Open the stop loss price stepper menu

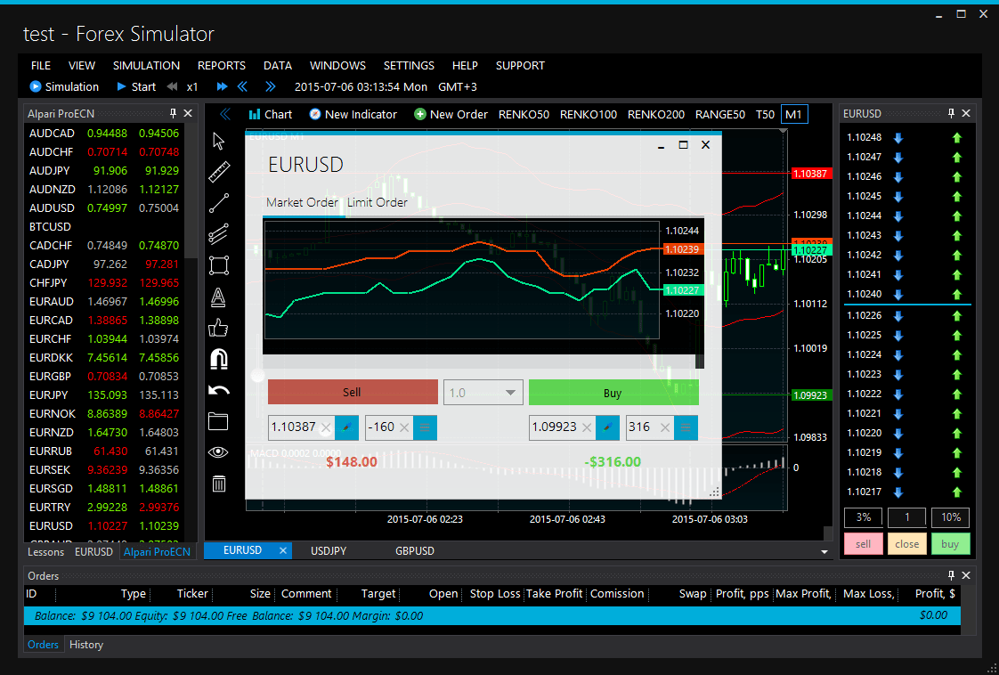426,427
